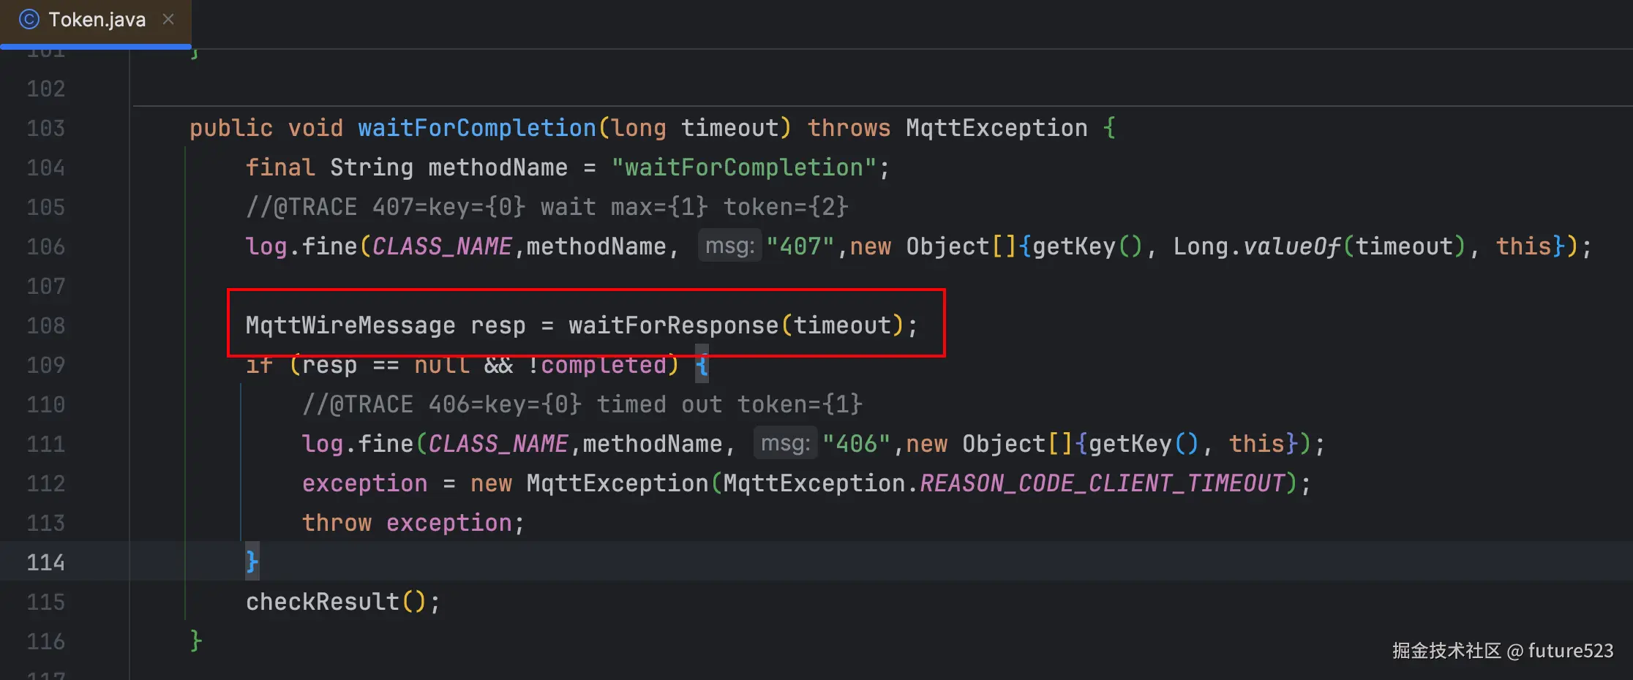Click line number 103 in the gutter
This screenshot has height=680, width=1633.
(x=45, y=129)
